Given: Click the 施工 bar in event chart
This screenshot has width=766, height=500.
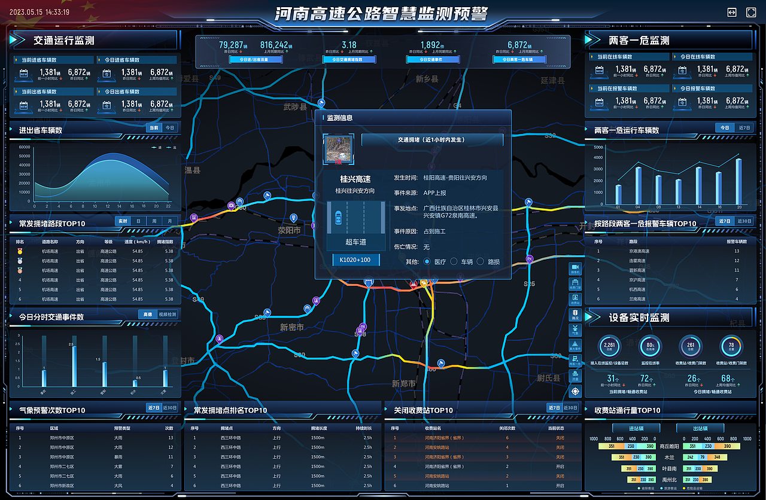Looking at the screenshot, I should click(x=74, y=366).
